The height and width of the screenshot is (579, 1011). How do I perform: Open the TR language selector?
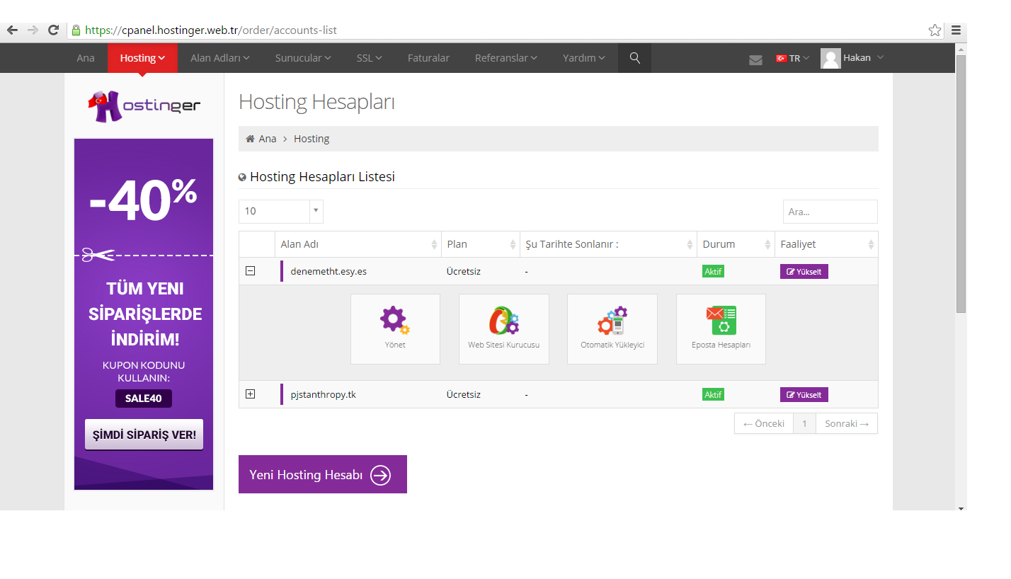(792, 58)
